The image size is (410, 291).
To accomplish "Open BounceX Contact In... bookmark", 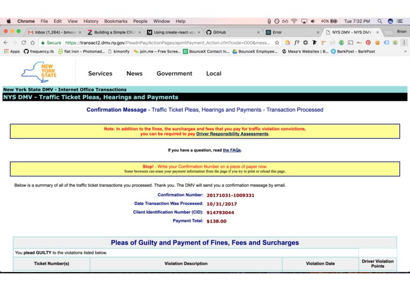I will [x=206, y=51].
